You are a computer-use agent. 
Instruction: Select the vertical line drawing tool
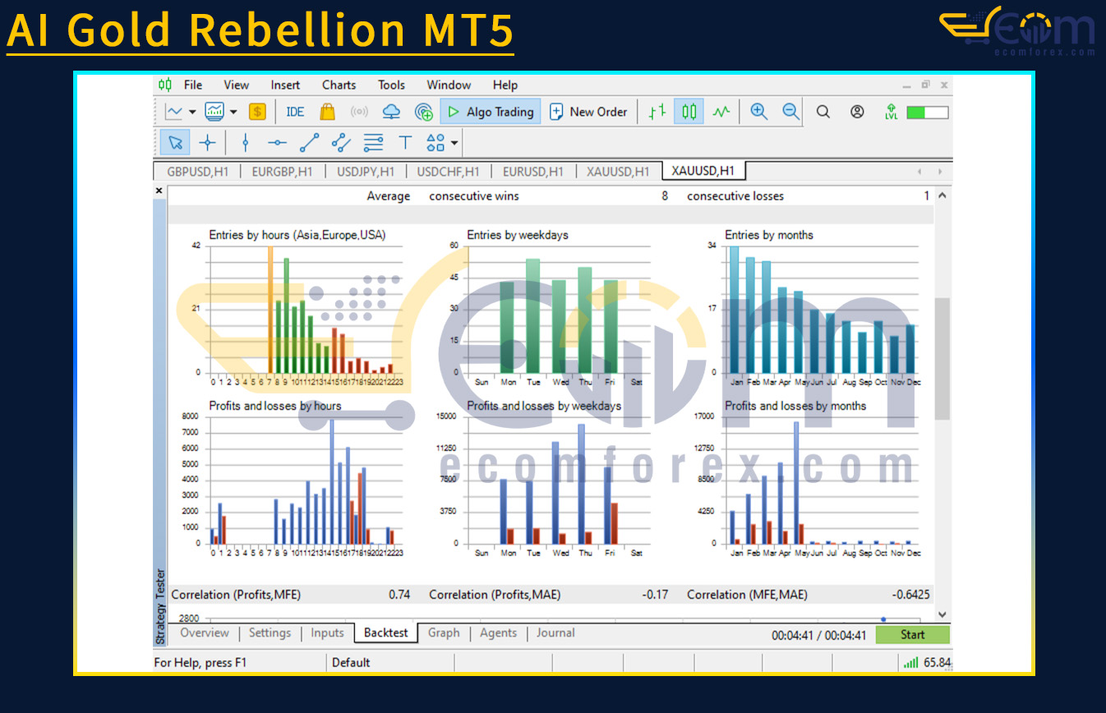[245, 142]
